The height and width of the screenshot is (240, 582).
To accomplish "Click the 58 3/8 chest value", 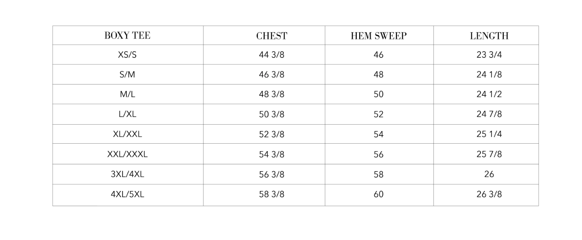I will click(x=272, y=194).
